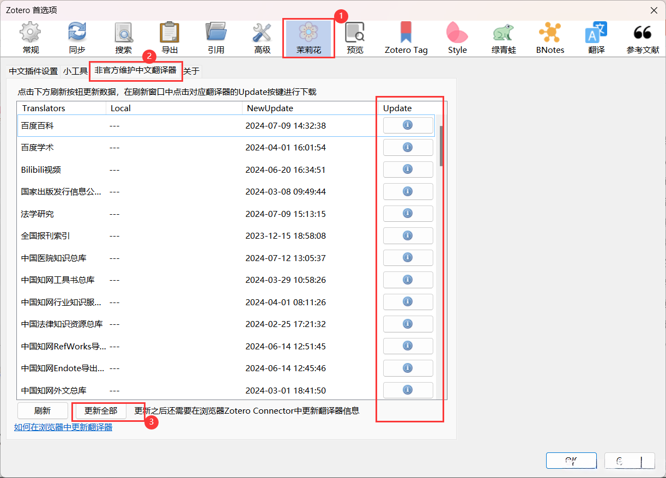666x478 pixels.
Task: Click Update button for 中国法律知识资源总库
Action: click(408, 324)
